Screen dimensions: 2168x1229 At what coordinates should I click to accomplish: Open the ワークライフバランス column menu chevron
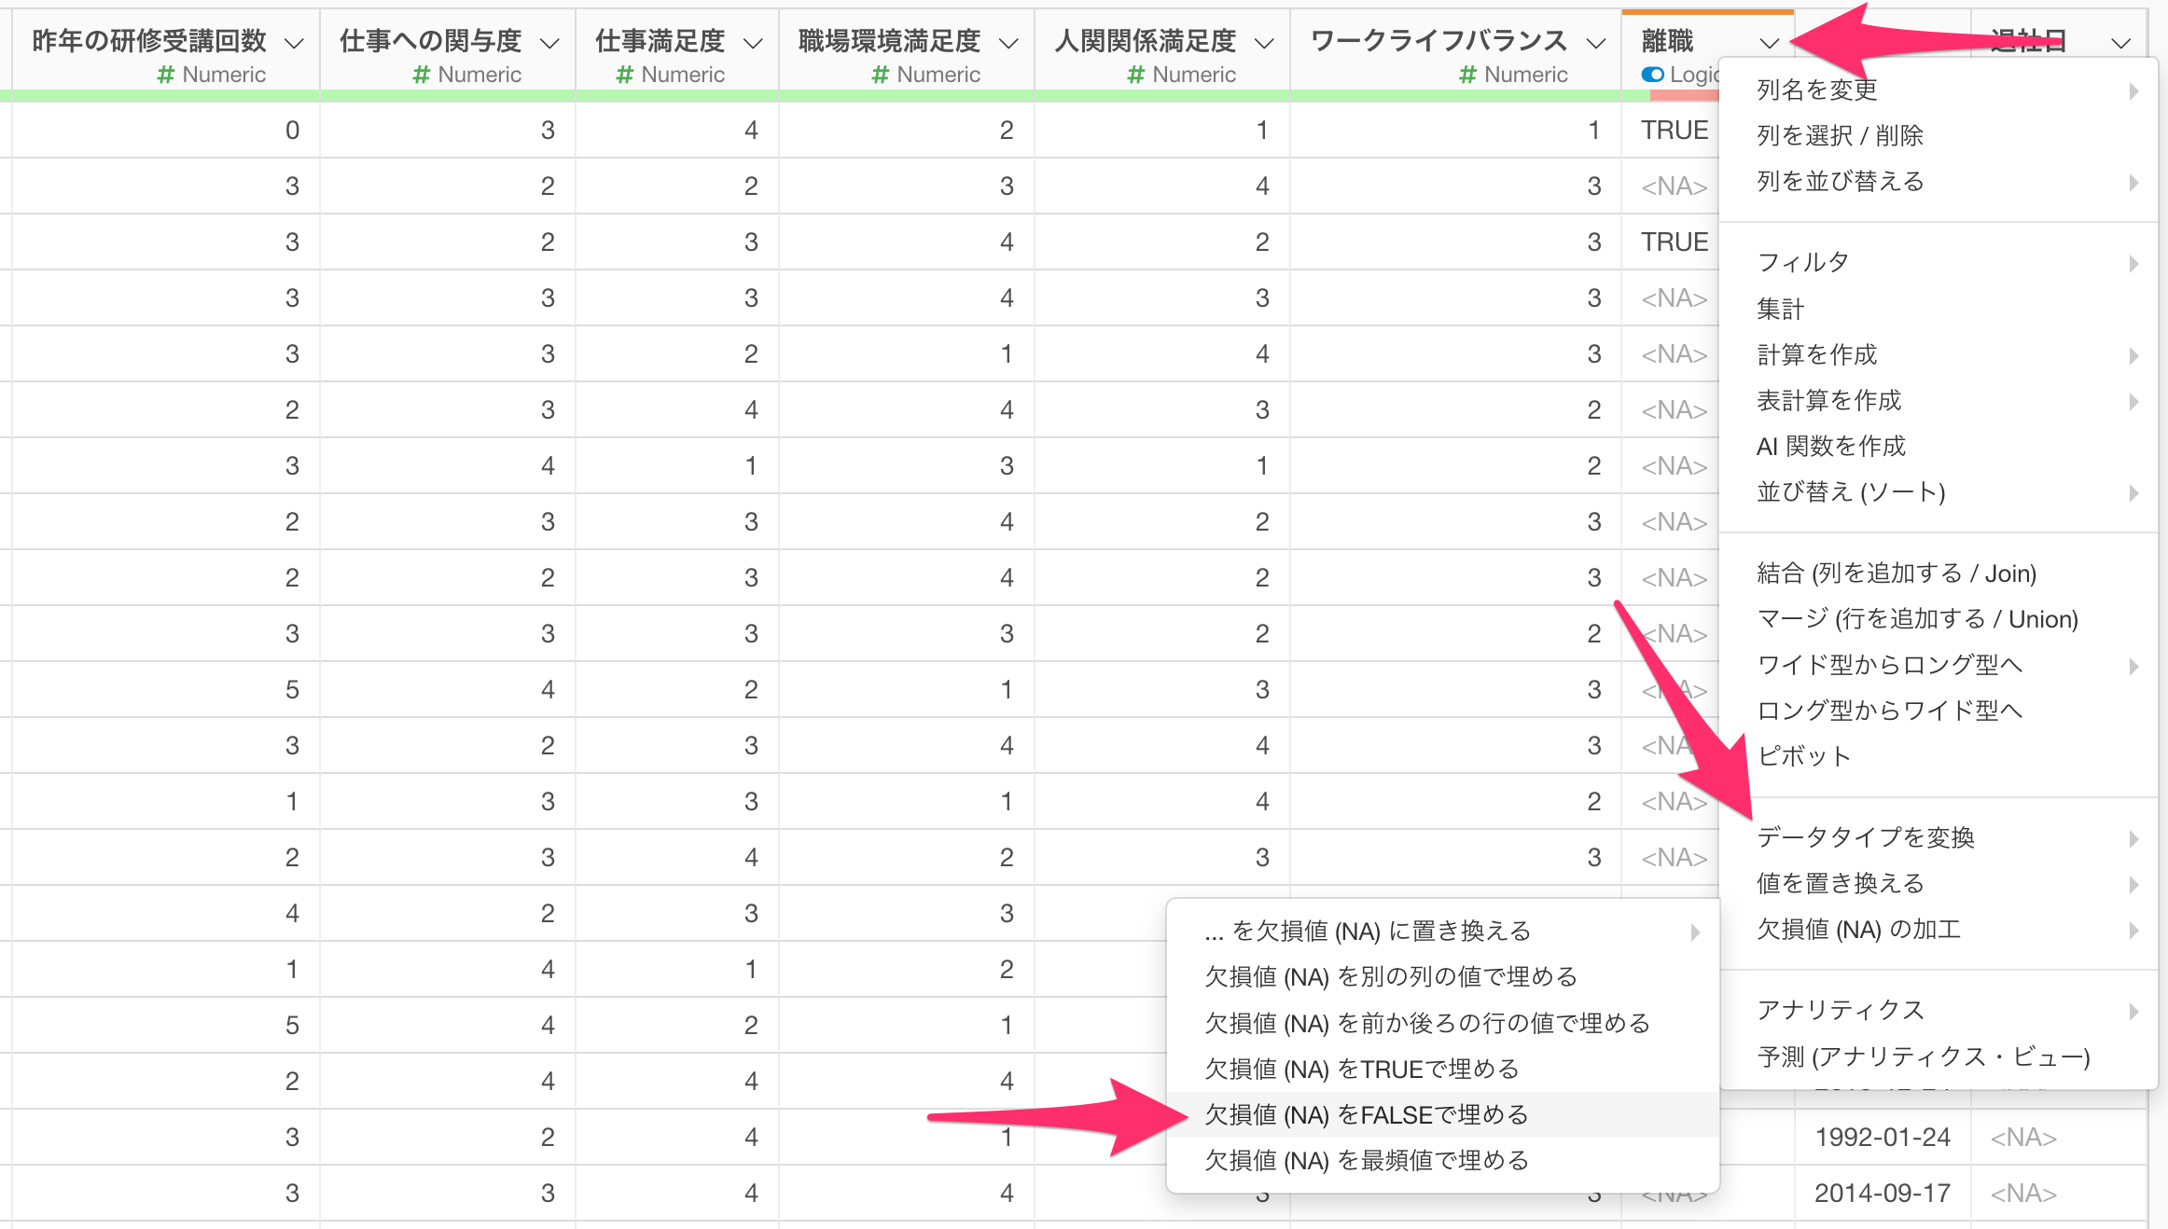(x=1596, y=43)
